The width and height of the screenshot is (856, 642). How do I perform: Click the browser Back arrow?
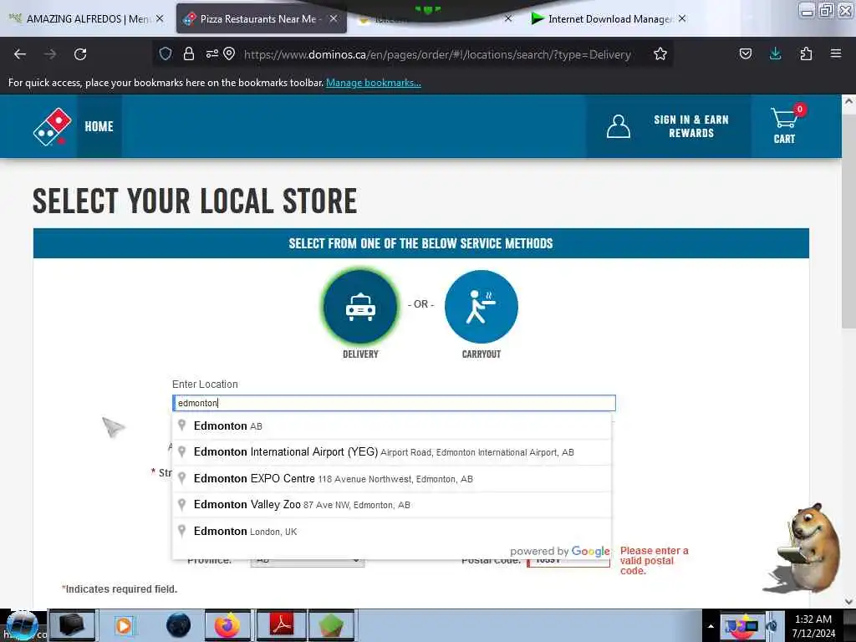click(x=20, y=54)
